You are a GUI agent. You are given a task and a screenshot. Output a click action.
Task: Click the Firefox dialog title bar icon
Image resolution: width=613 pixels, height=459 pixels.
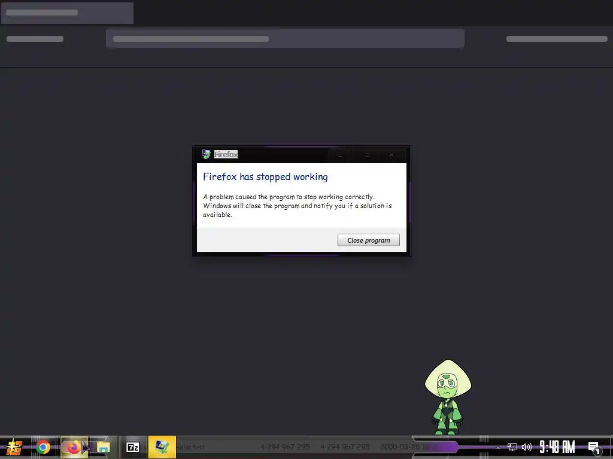pyautogui.click(x=206, y=154)
